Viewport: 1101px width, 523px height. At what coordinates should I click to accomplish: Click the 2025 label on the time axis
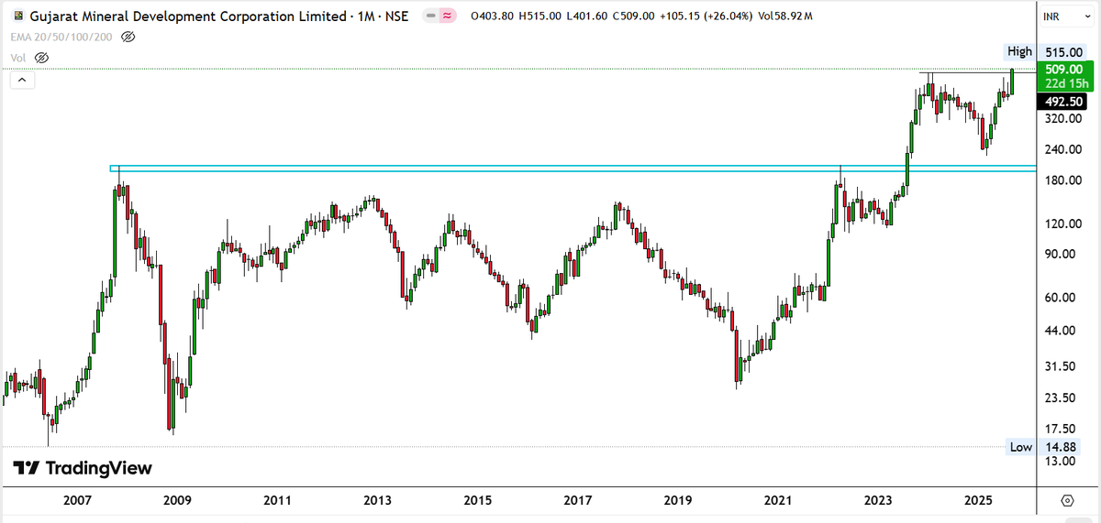(x=978, y=500)
